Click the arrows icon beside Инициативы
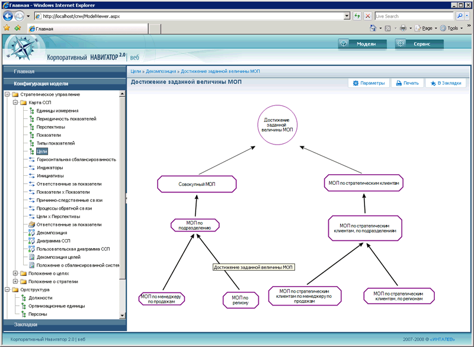474x347 pixels. (x=32, y=176)
